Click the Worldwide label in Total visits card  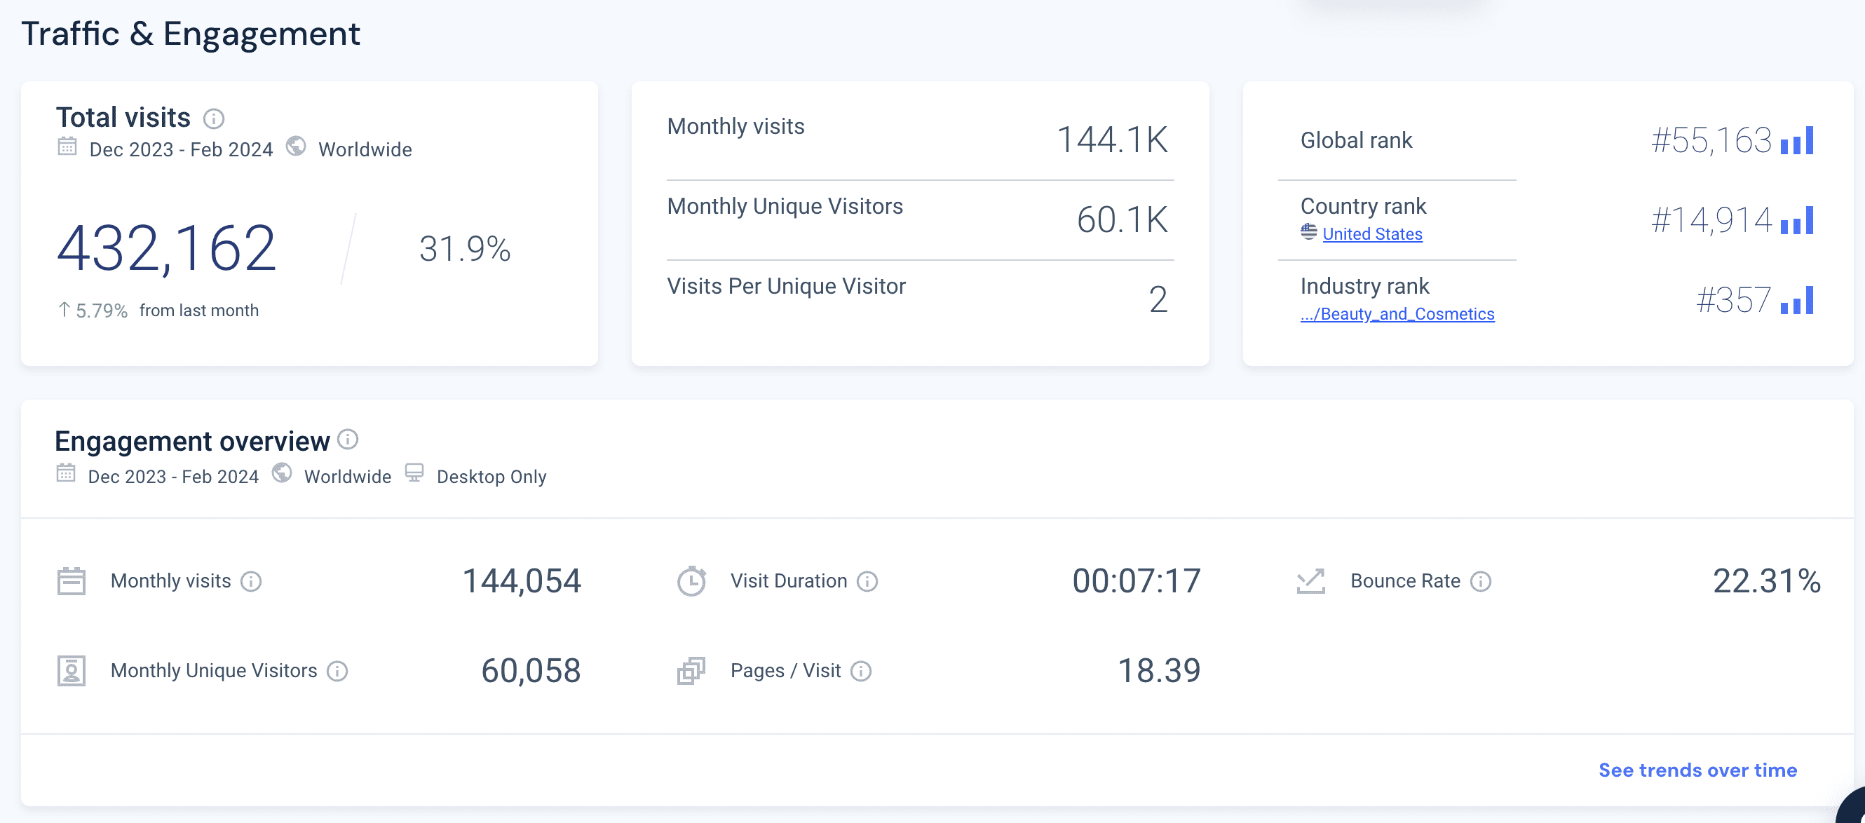pyautogui.click(x=365, y=149)
